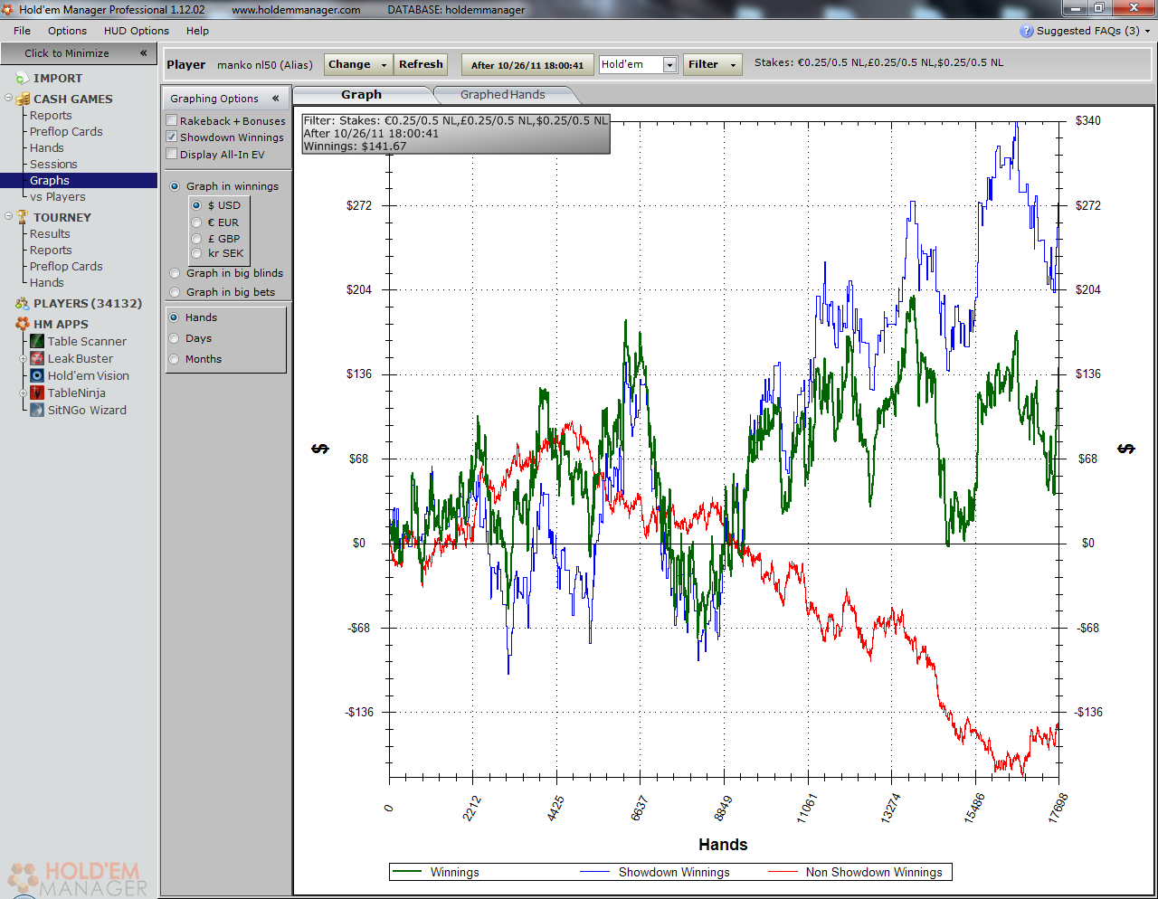
Task: Open Tourney Reports
Action: (51, 250)
